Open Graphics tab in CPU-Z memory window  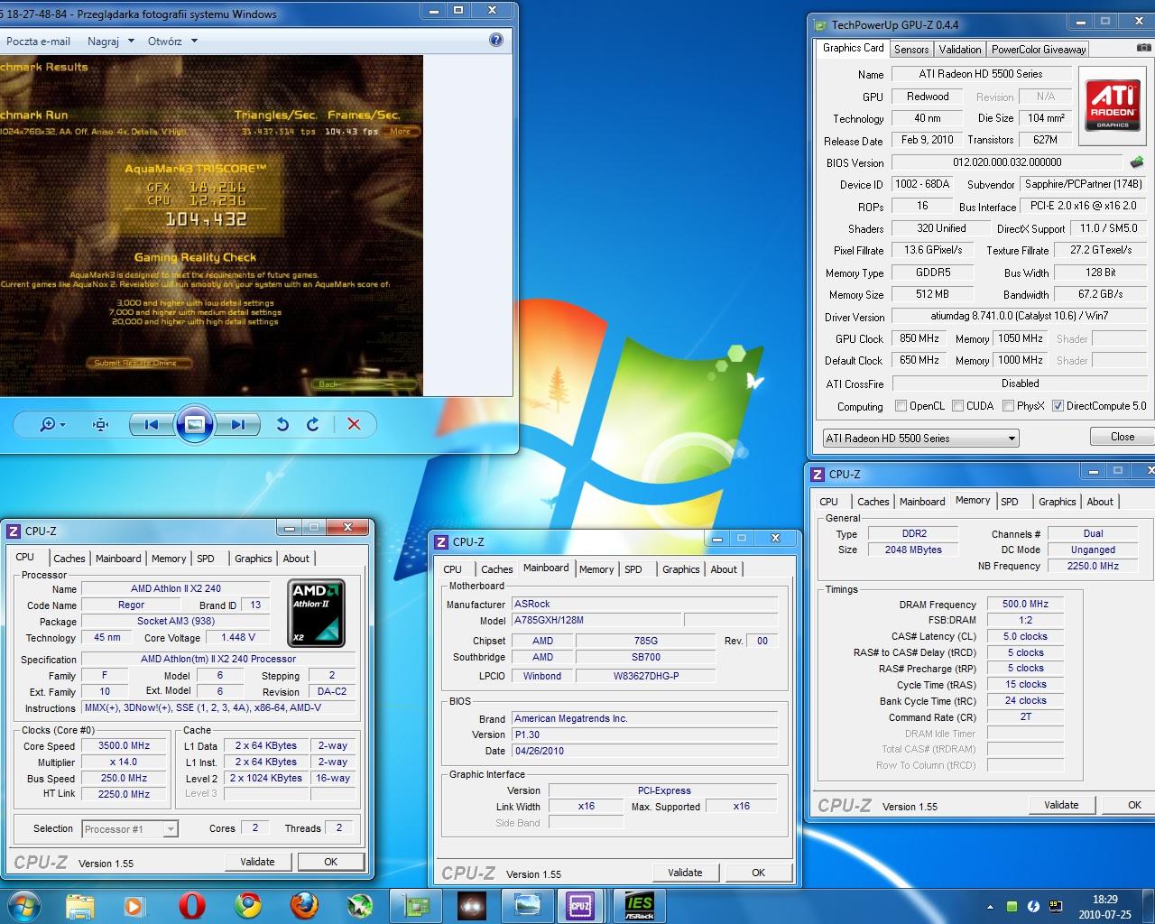click(x=1057, y=502)
